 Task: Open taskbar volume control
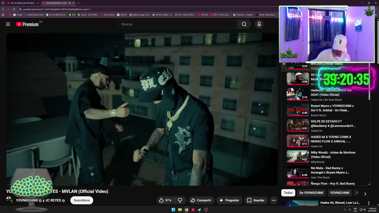click(364, 210)
